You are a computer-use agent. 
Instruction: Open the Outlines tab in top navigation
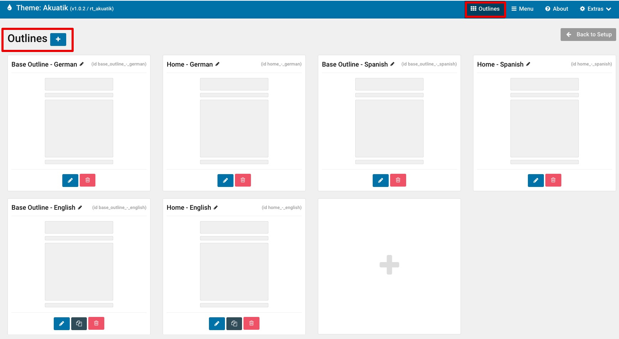coord(485,9)
